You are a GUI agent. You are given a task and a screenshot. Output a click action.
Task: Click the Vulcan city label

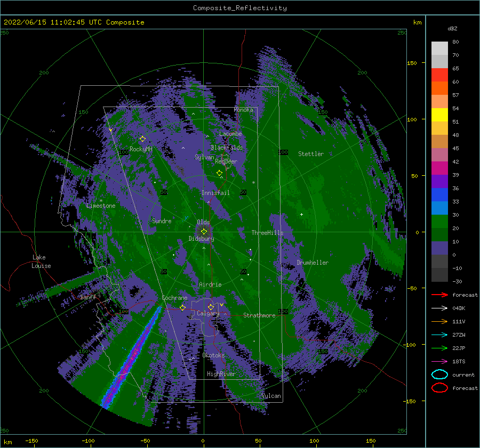tap(271, 396)
